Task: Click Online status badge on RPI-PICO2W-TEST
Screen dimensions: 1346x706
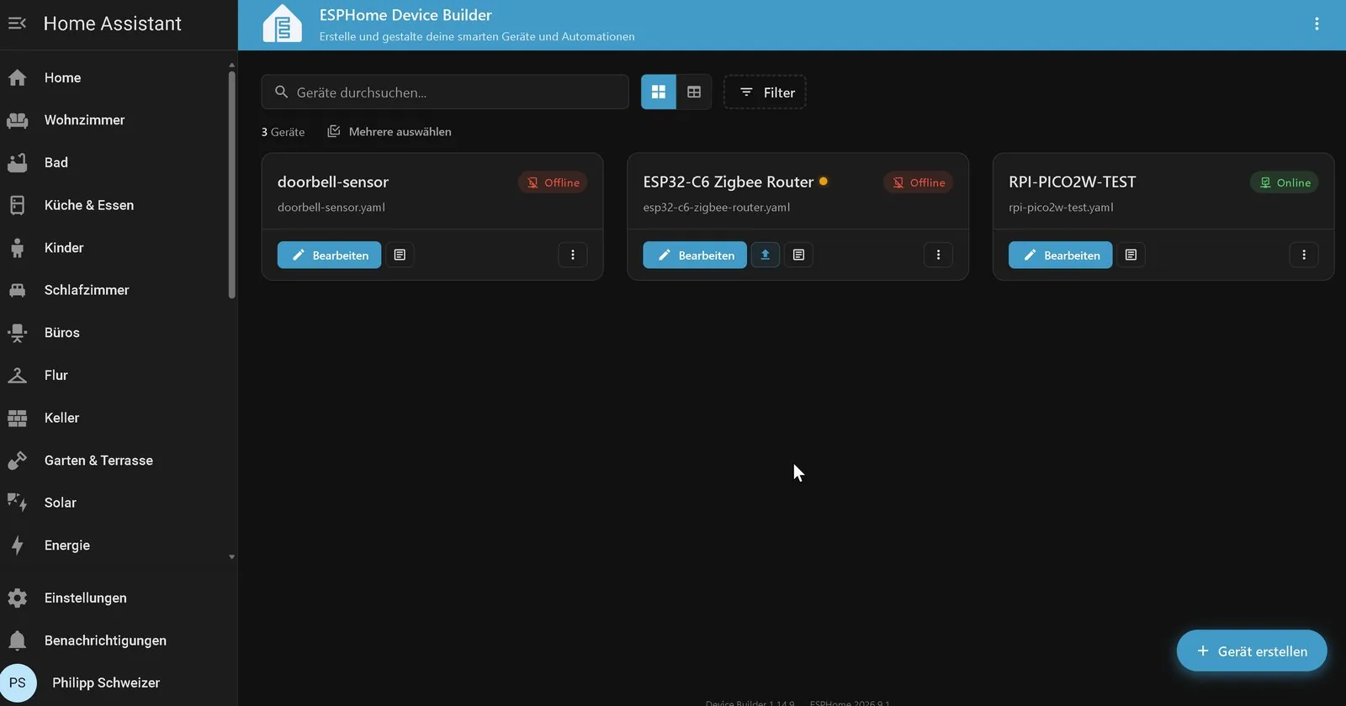Action: point(1285,182)
